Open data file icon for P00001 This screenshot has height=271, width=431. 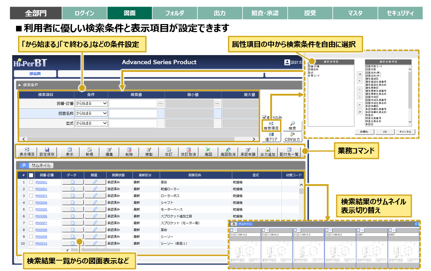73,182
